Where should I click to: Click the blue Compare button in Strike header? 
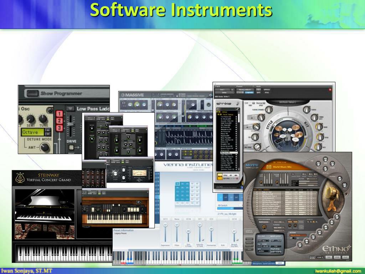tap(249, 92)
